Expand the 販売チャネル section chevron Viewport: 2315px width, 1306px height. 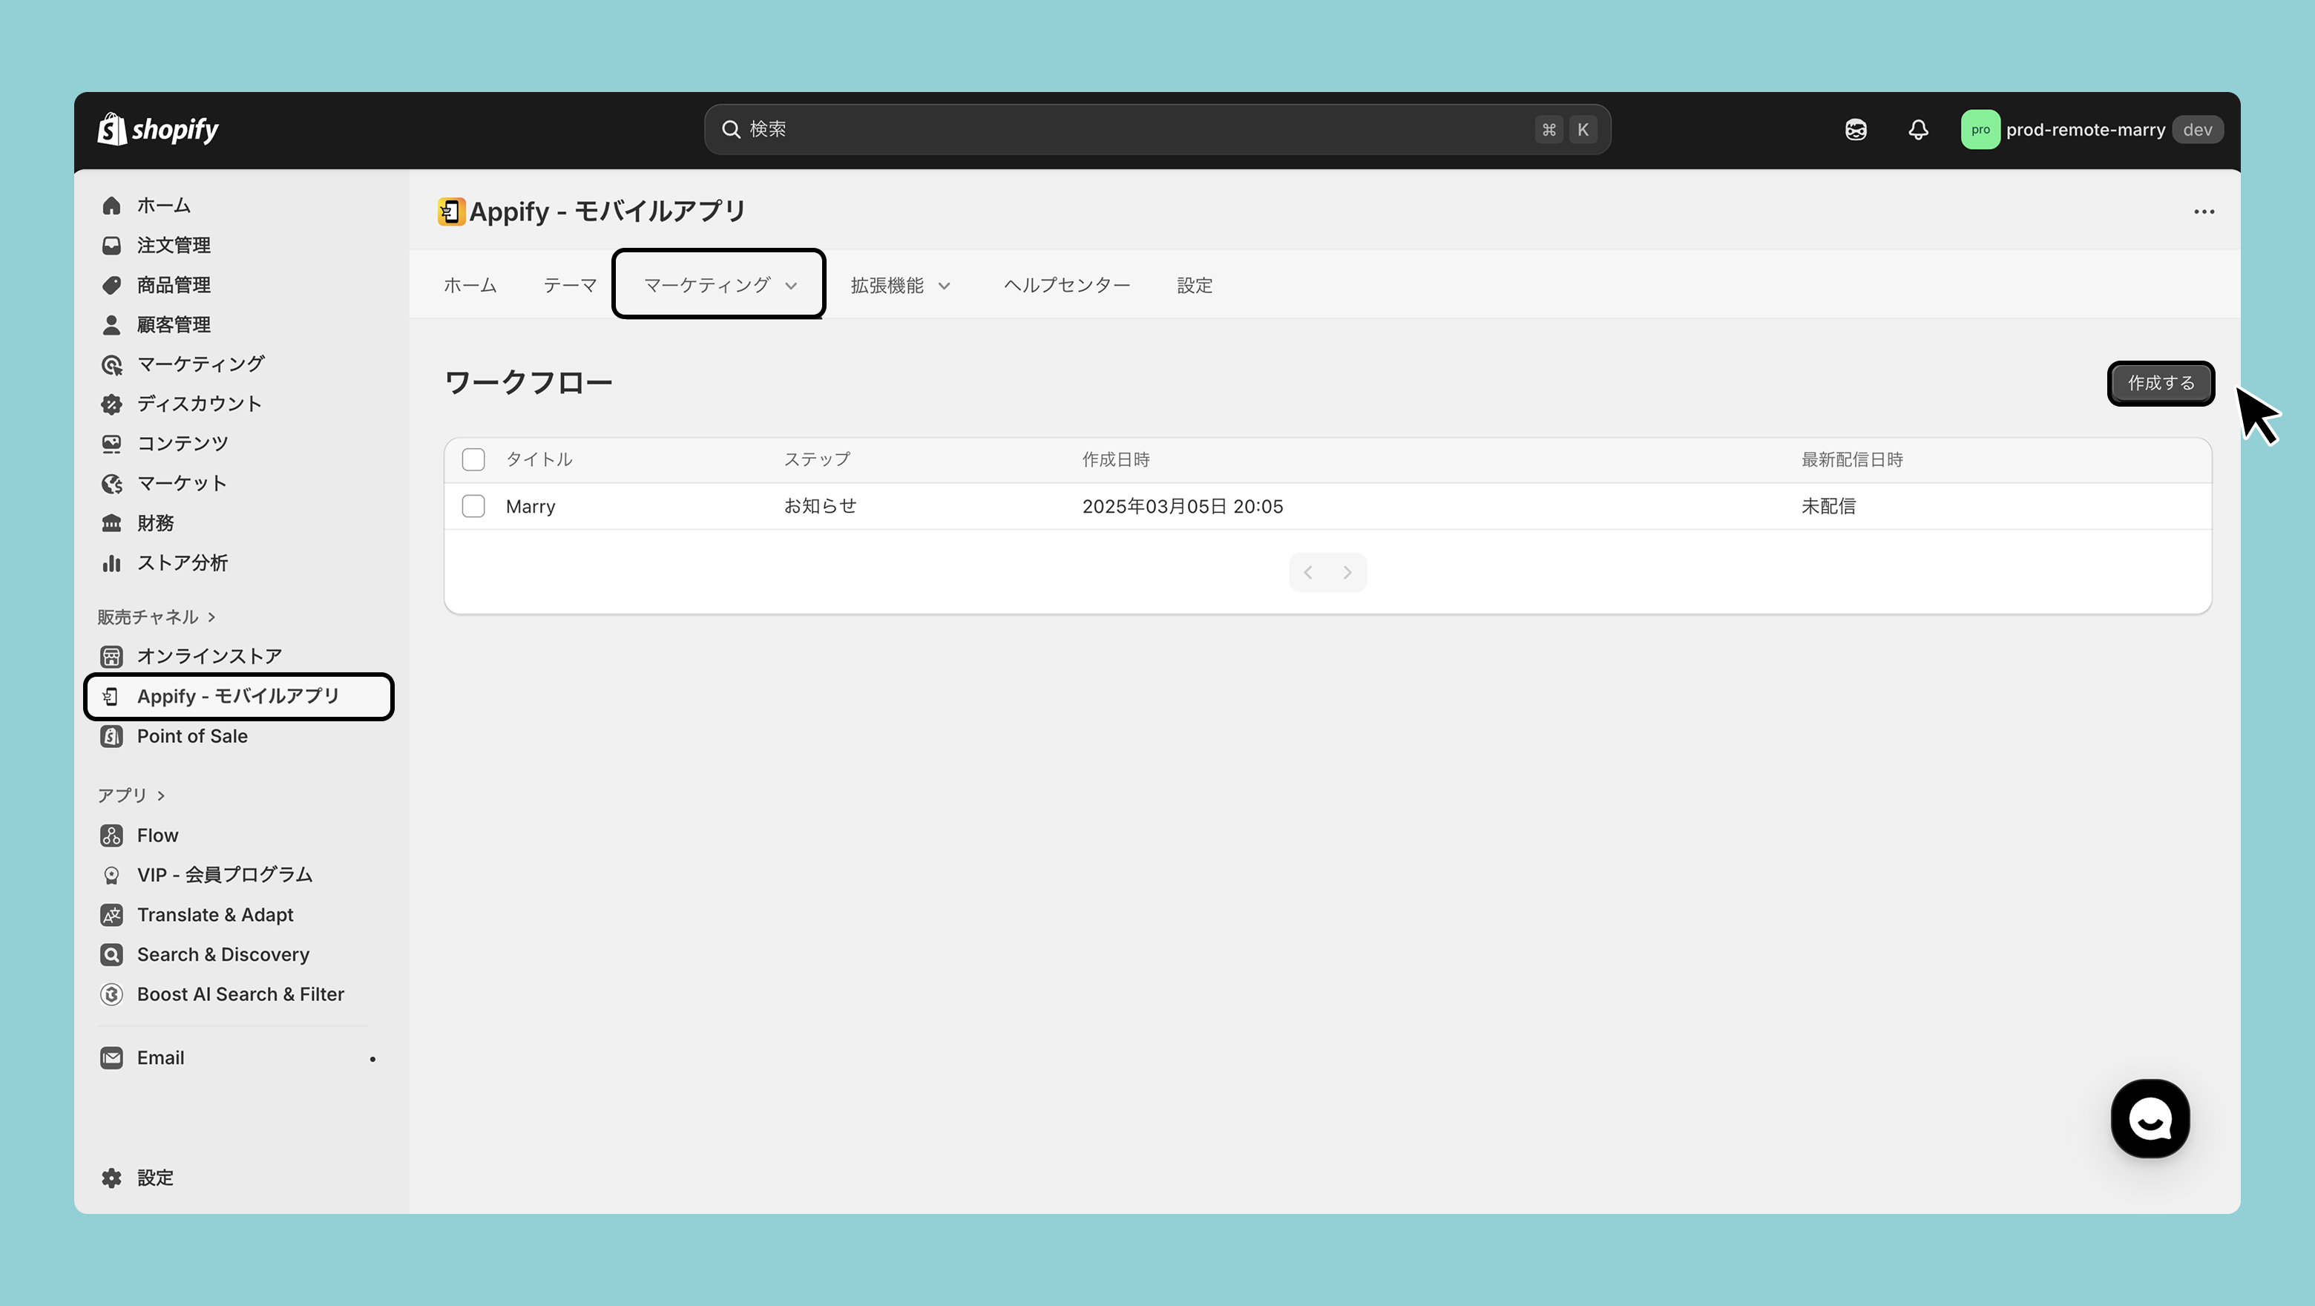(x=211, y=617)
